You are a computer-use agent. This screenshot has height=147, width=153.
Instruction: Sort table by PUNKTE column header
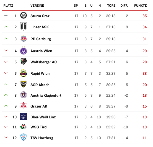pos(141,6)
